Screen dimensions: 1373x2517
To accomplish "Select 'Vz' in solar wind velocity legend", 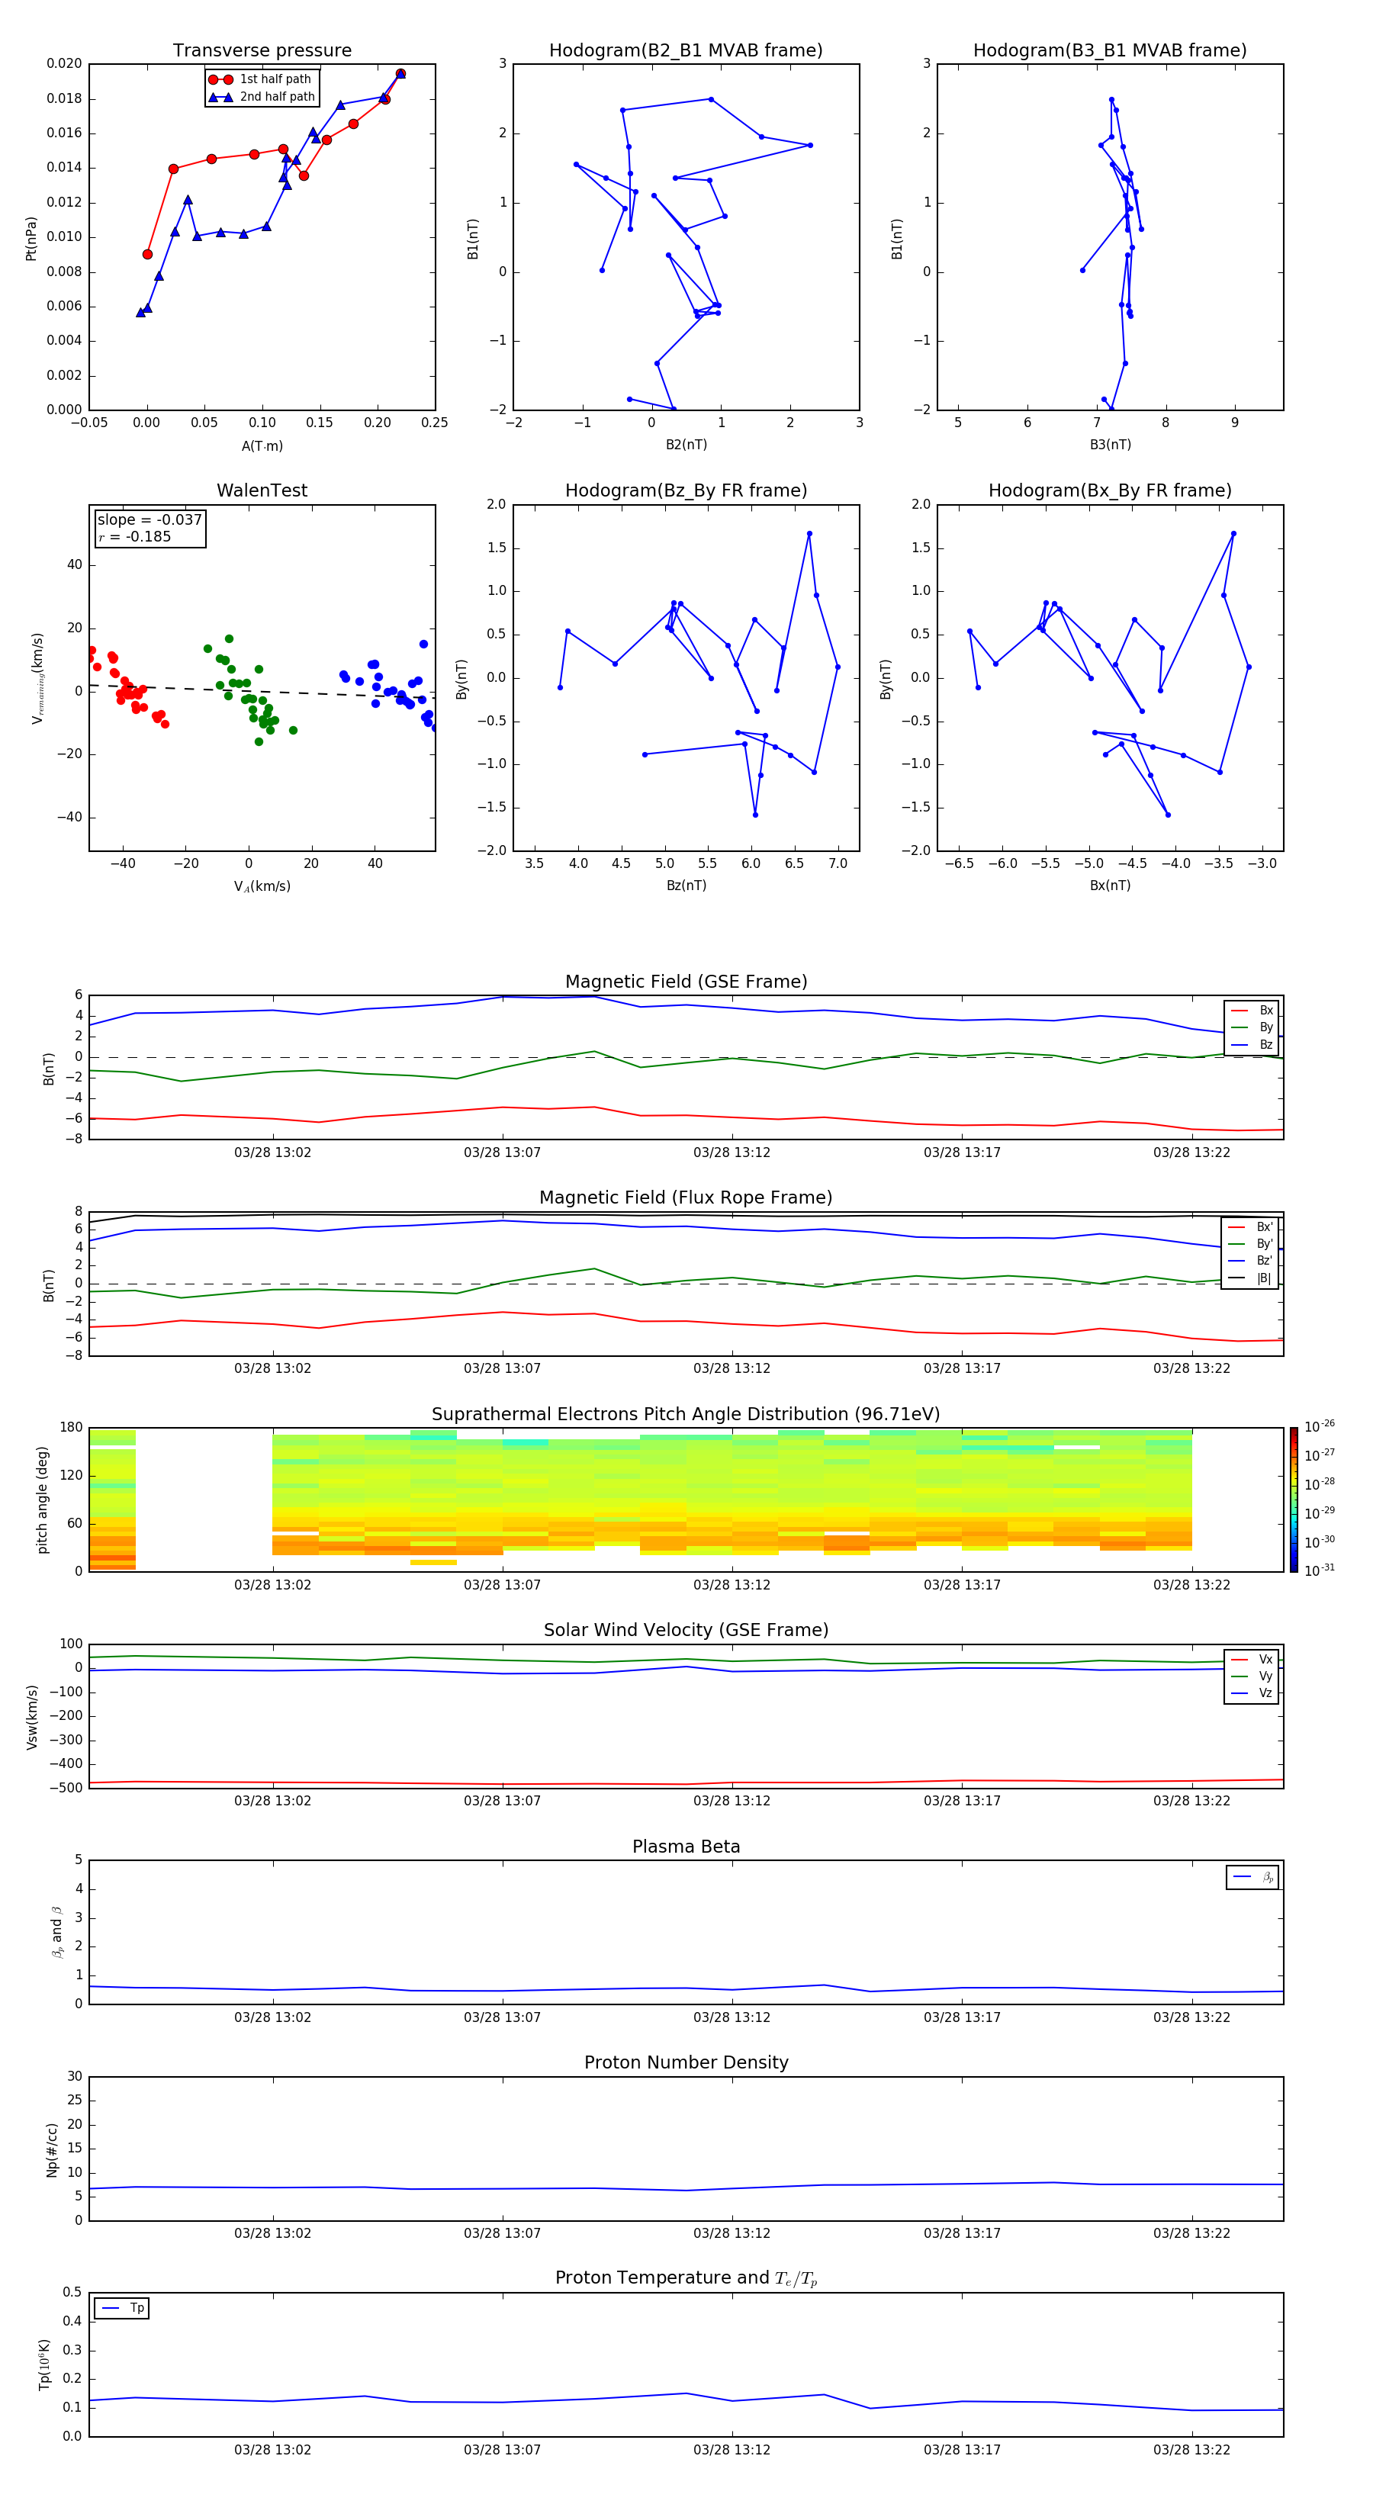I will click(1252, 1693).
